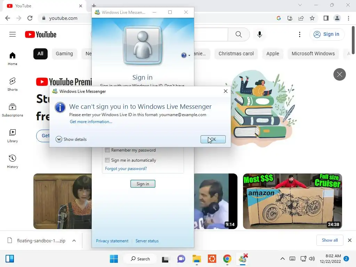Open a new Chrome tab
This screenshot has height=267, width=356.
click(94, 6)
